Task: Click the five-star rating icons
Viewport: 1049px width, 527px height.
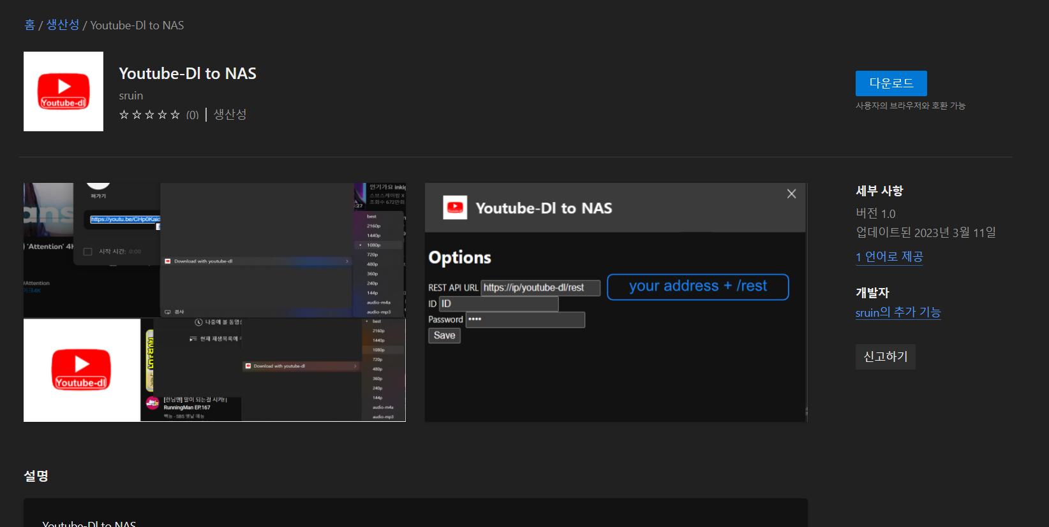Action: click(149, 115)
